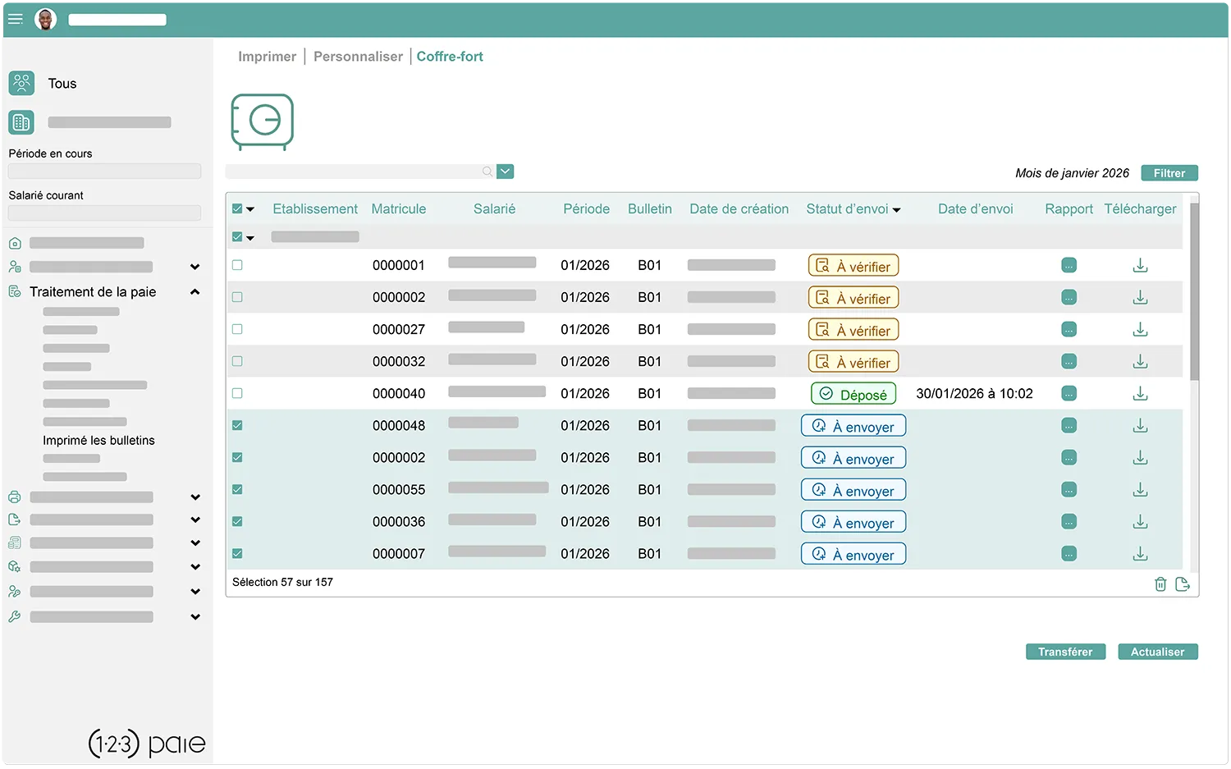Uncheck the box for matricule 0000055

pyautogui.click(x=237, y=489)
